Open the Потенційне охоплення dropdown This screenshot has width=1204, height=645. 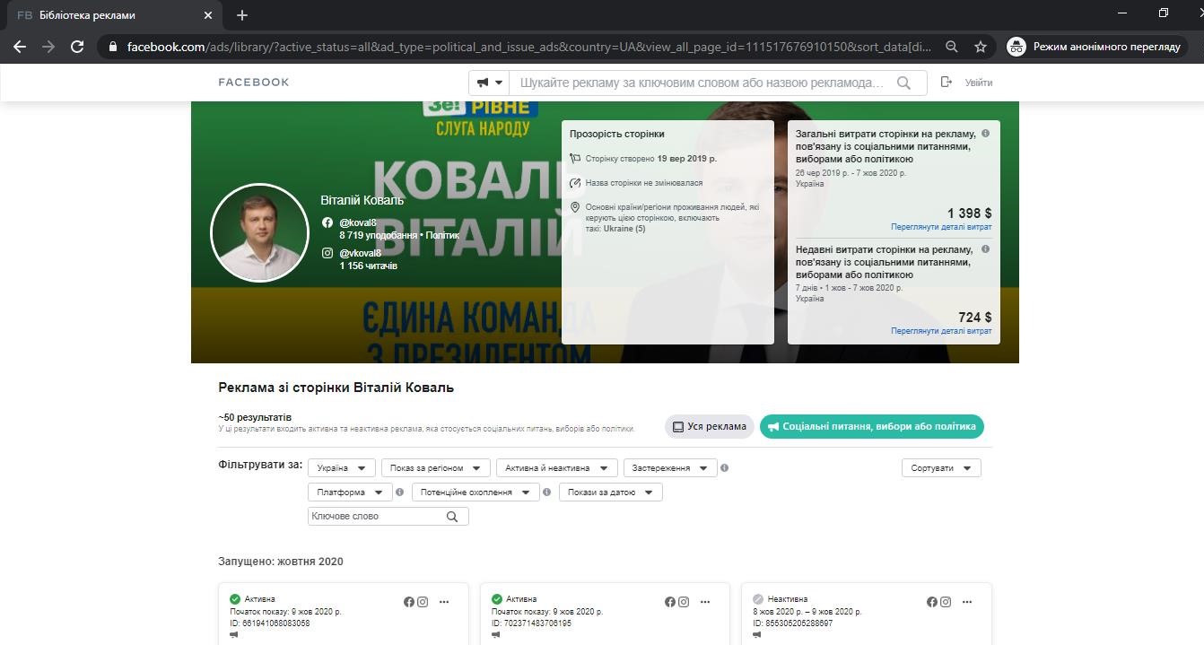[475, 492]
